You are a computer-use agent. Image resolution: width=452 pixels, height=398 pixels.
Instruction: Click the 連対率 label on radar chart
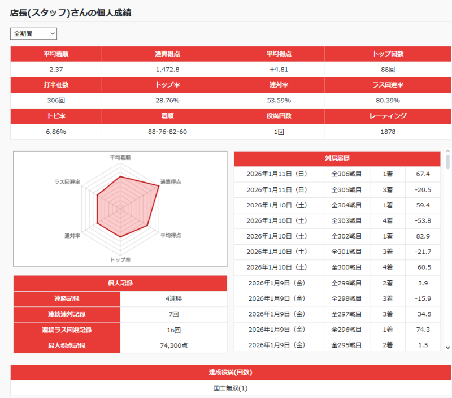[72, 235]
